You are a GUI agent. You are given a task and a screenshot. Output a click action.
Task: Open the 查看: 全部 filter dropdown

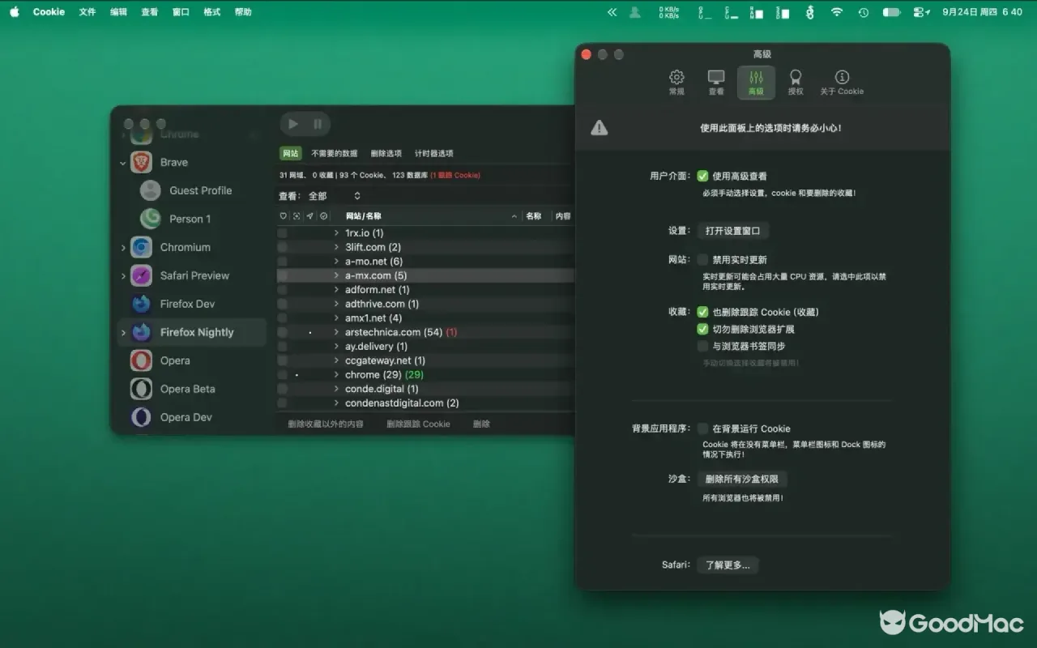point(334,196)
